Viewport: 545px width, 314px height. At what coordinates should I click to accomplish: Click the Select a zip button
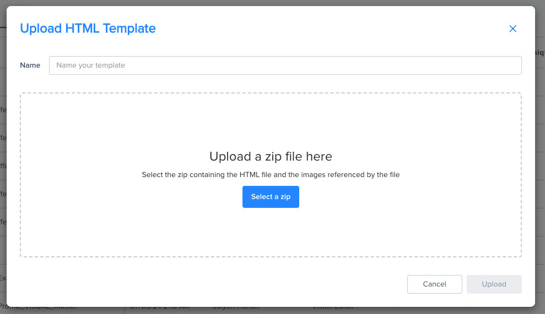(x=271, y=197)
